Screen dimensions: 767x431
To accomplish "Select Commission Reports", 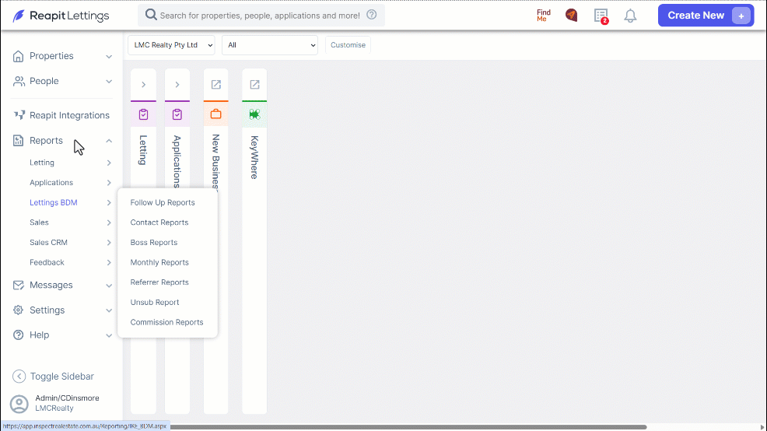I will tap(166, 322).
